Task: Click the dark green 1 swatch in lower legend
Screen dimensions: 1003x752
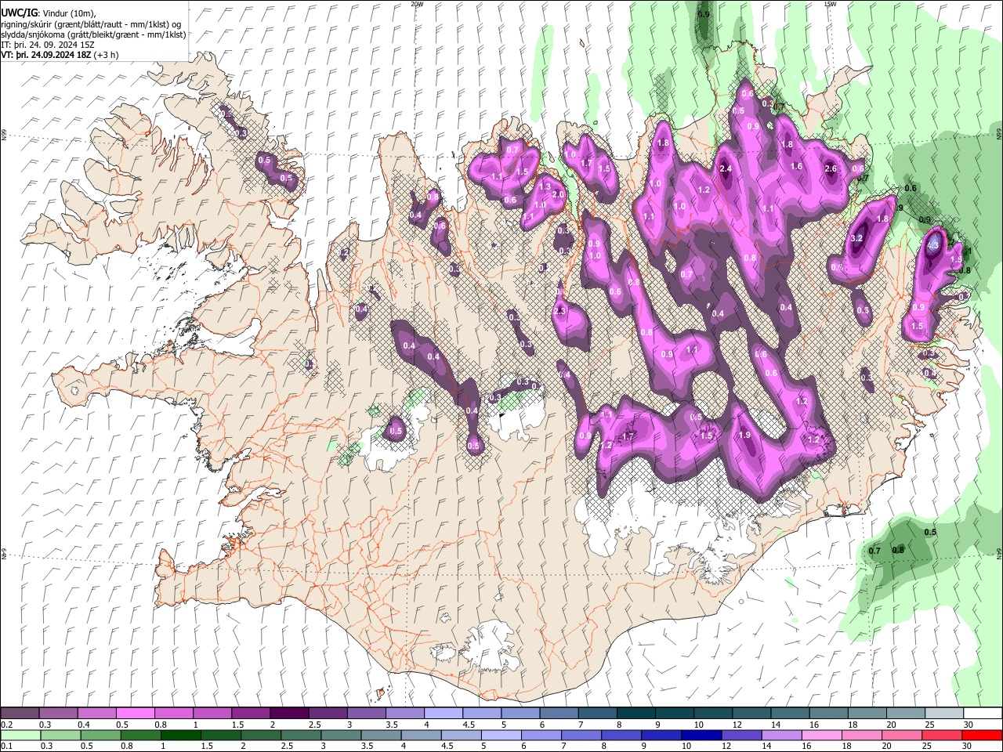Action: [180, 735]
